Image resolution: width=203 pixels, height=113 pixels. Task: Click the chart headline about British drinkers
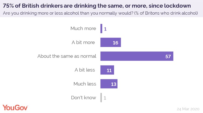[97, 5]
